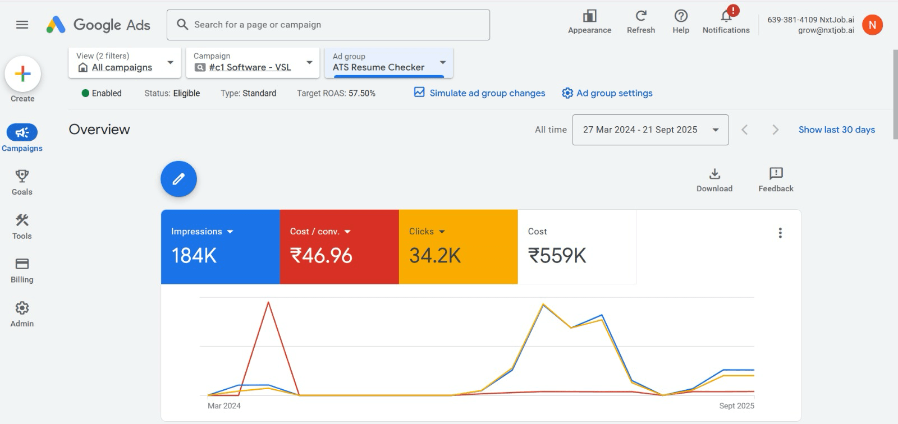898x424 pixels.
Task: Open the chart three-dot options menu
Action: (780, 233)
